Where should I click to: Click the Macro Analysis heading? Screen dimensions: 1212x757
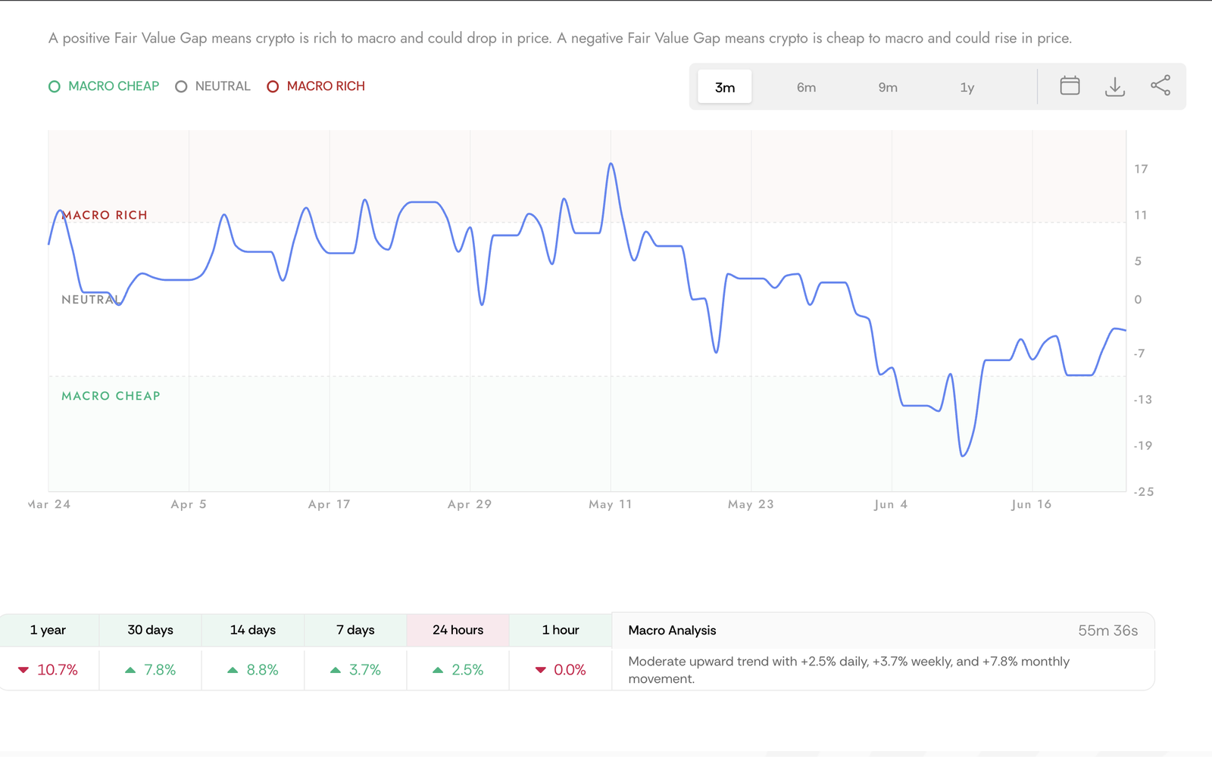[x=672, y=631]
